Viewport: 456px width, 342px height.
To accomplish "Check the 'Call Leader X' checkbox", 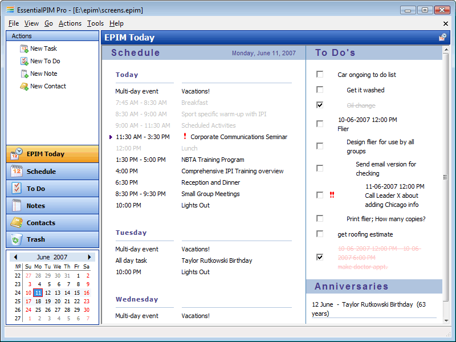I will [x=320, y=195].
